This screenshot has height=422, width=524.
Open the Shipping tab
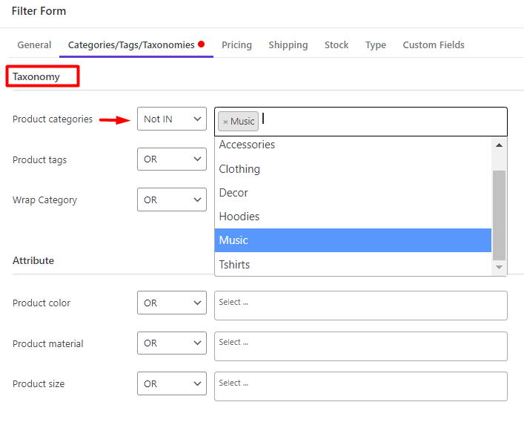coord(288,44)
